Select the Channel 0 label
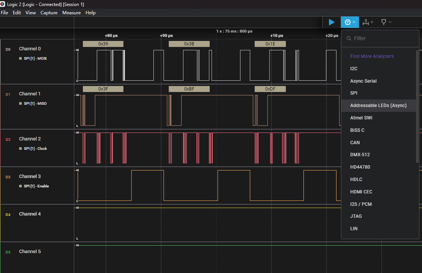422x273 pixels. click(30, 49)
